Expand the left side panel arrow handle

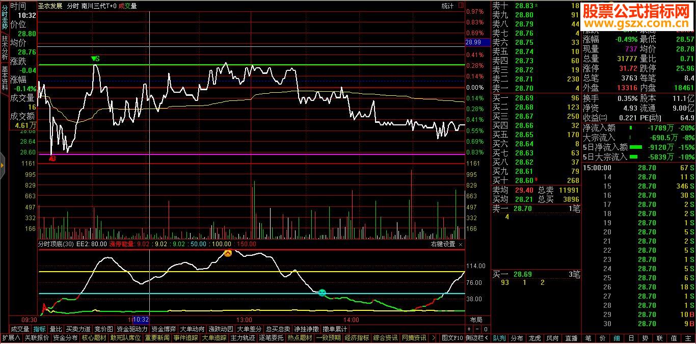coord(3,165)
